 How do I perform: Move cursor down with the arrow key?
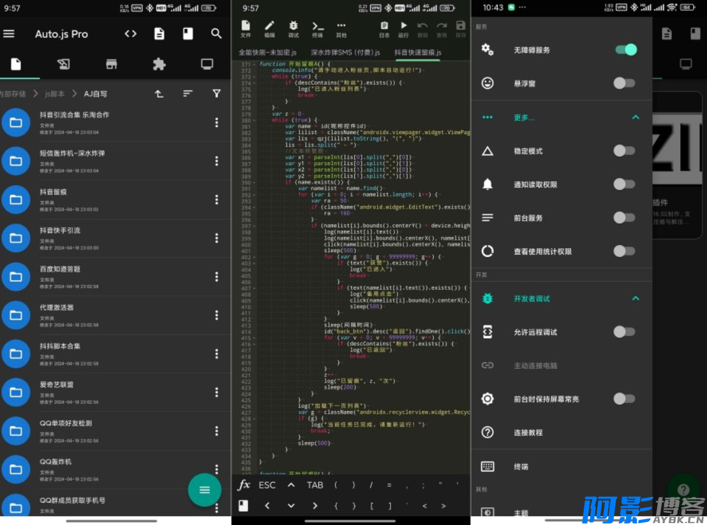click(x=291, y=506)
